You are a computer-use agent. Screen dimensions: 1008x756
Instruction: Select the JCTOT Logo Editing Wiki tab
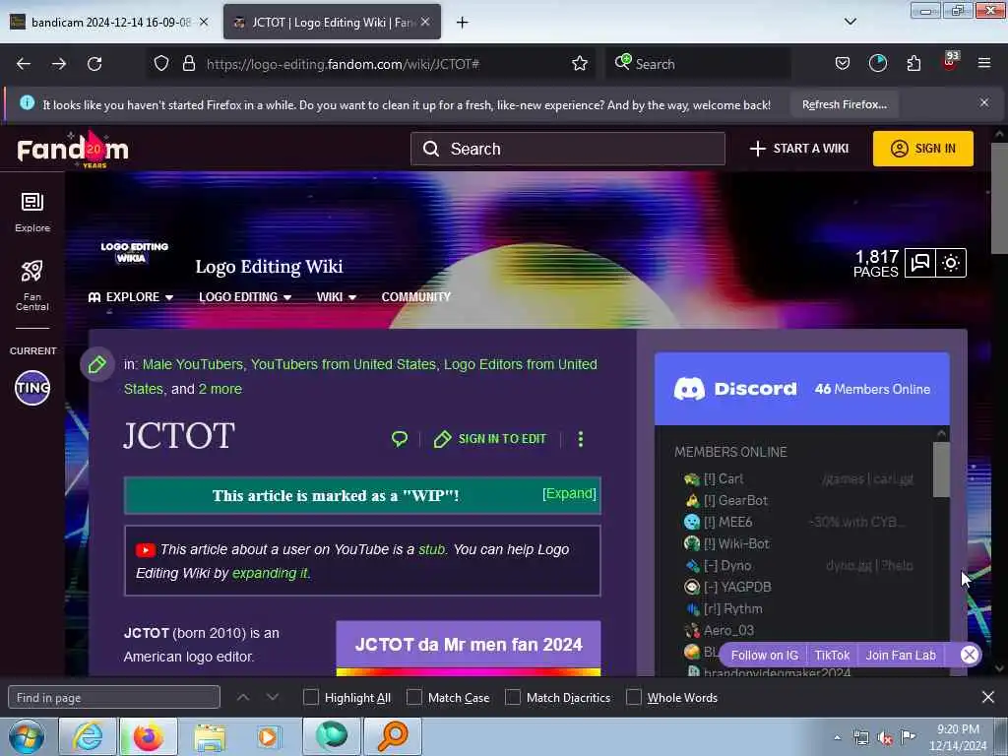click(332, 22)
